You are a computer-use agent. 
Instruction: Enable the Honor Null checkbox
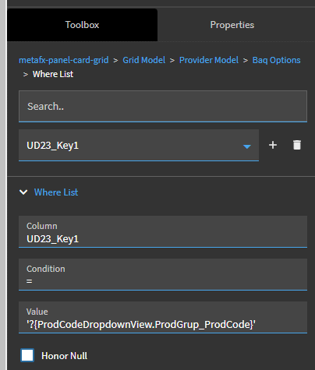pos(27,355)
